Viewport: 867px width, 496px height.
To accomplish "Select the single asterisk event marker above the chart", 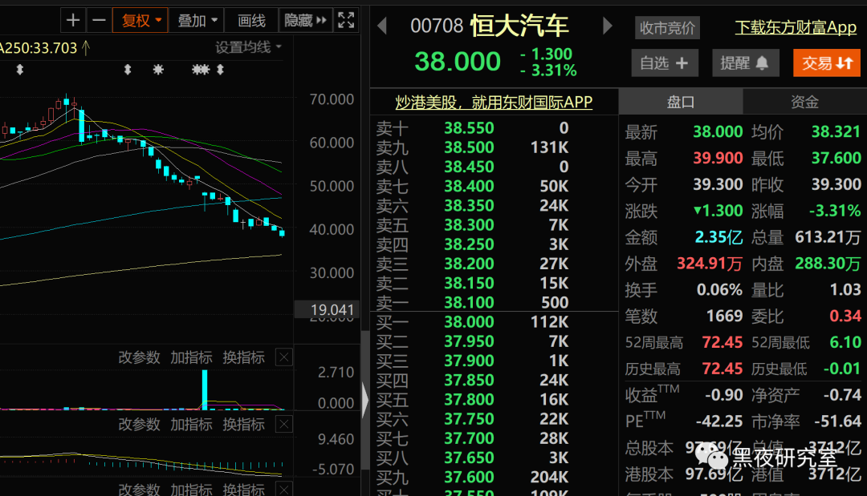I will [x=158, y=70].
